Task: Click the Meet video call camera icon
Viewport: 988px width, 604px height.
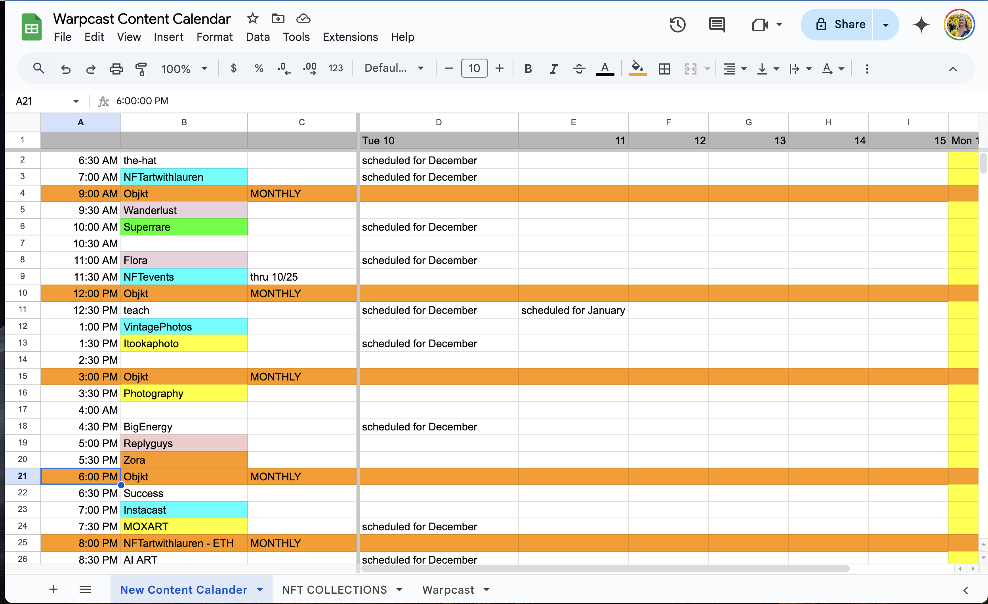Action: point(760,25)
